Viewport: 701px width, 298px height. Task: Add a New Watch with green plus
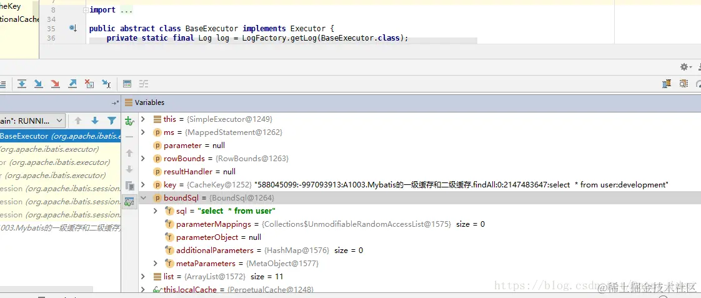coord(129,121)
